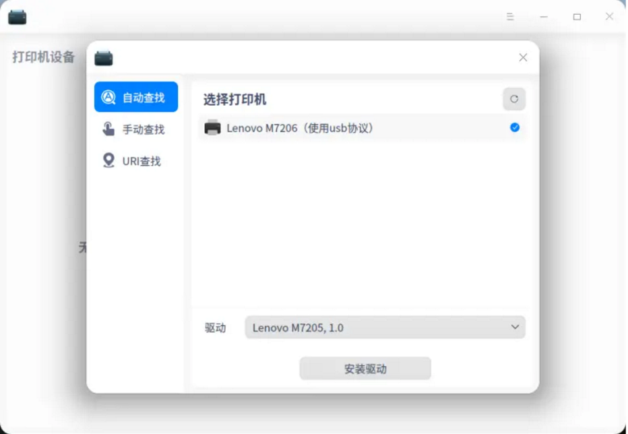Toggle the Lenovo M7206 blue checkmark
Image resolution: width=628 pixels, height=434 pixels.
click(515, 127)
